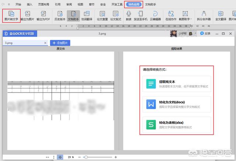Click zoom out minus button
The height and width of the screenshot is (161, 236).
80,157
